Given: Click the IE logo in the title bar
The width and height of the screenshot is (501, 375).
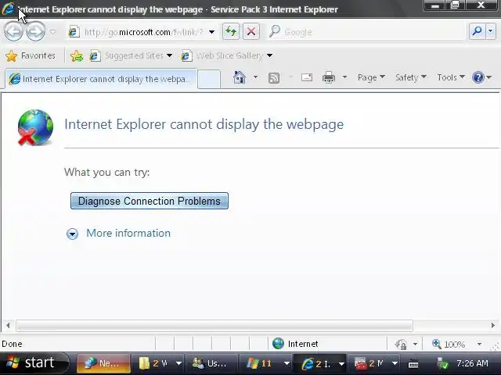Looking at the screenshot, I should point(8,9).
